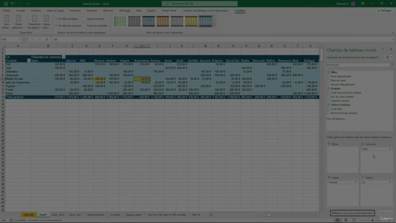This screenshot has height=223, width=396.
Task: Open the CA dropdown in Valeurs area
Action: click(390, 182)
